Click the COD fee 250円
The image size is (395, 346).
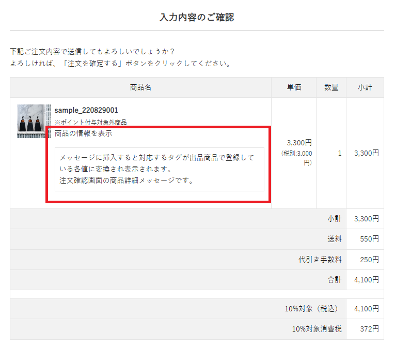[x=369, y=260]
